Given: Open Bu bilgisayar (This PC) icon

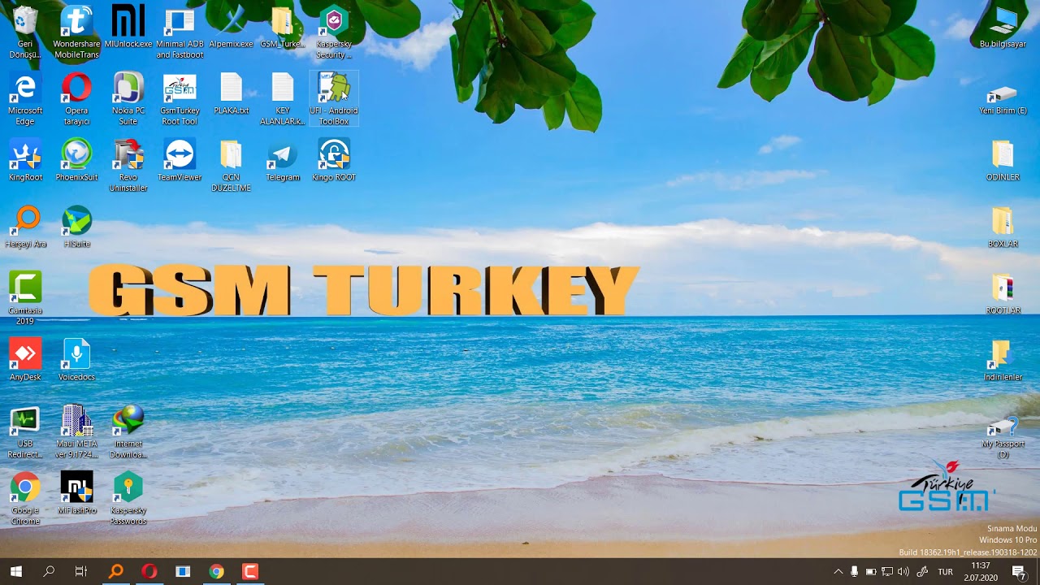Looking at the screenshot, I should coord(1003,28).
